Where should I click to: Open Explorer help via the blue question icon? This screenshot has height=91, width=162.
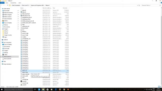(161, 3)
